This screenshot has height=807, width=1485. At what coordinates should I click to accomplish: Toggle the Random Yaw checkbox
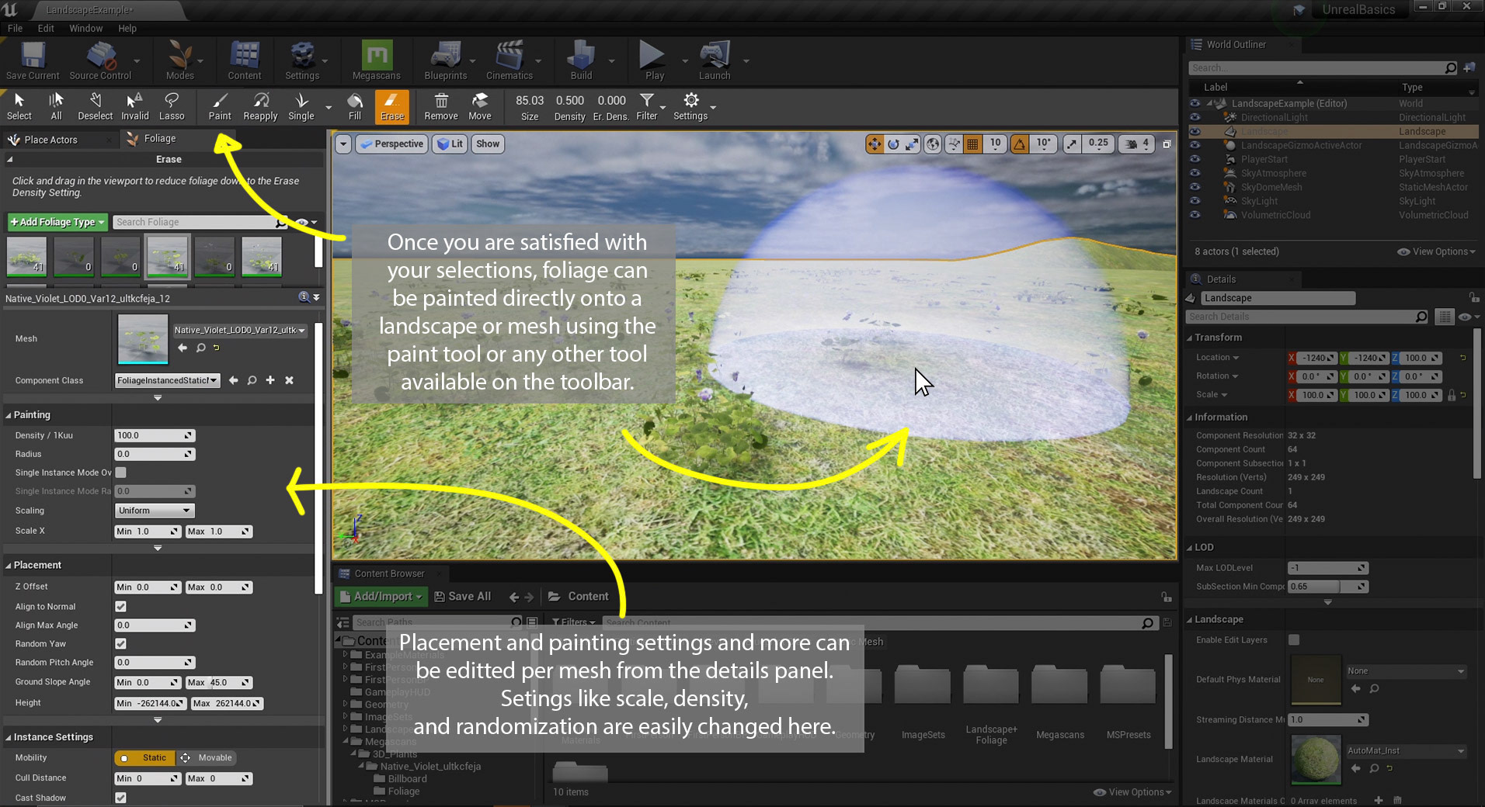120,644
